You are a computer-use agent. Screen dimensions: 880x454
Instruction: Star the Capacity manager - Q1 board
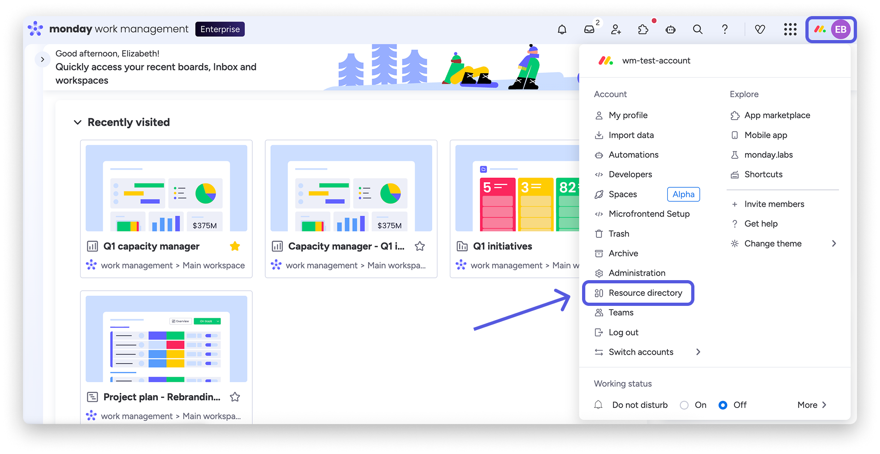(420, 247)
